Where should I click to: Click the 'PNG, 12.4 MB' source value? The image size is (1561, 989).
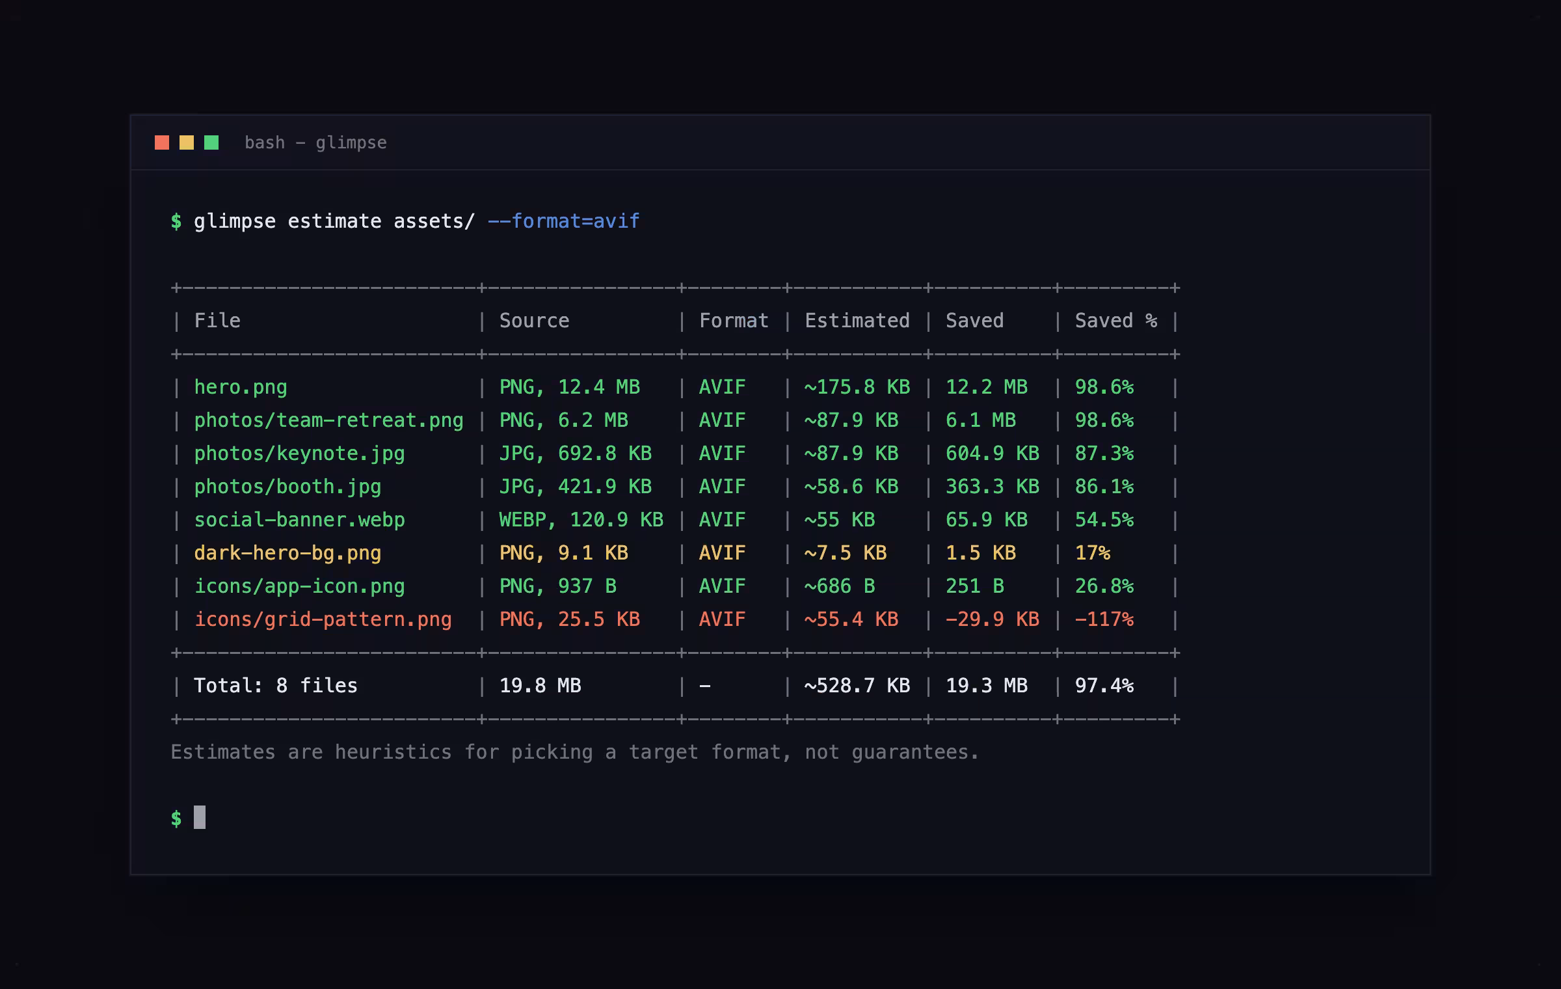pyautogui.click(x=570, y=387)
